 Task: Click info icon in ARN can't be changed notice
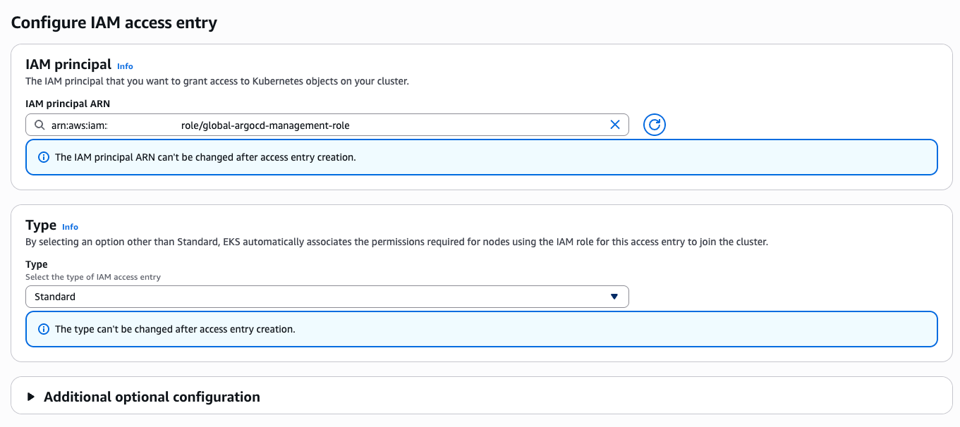pyautogui.click(x=44, y=157)
